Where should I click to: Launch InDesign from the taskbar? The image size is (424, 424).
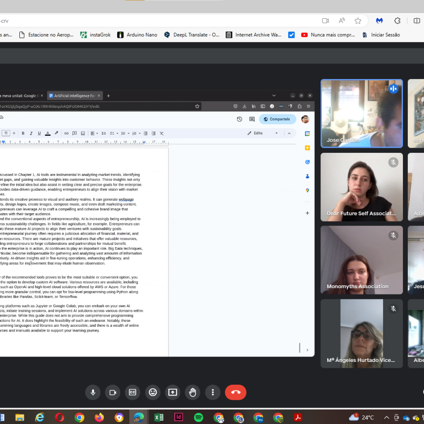click(x=178, y=417)
